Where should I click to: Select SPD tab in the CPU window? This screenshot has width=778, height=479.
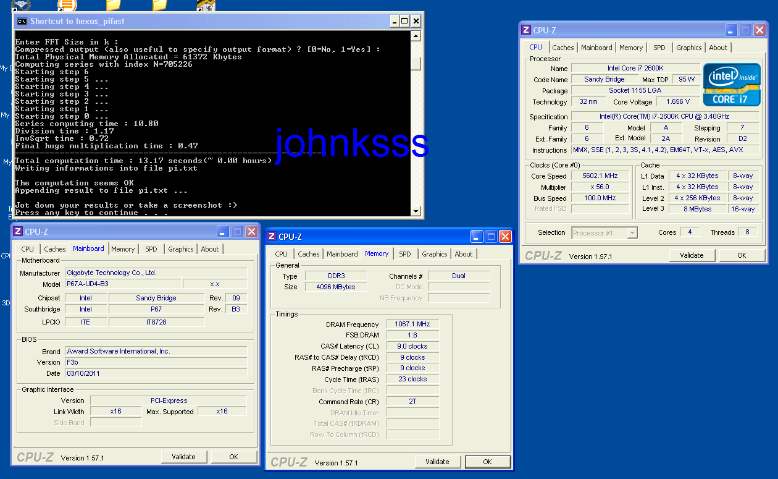(x=659, y=48)
